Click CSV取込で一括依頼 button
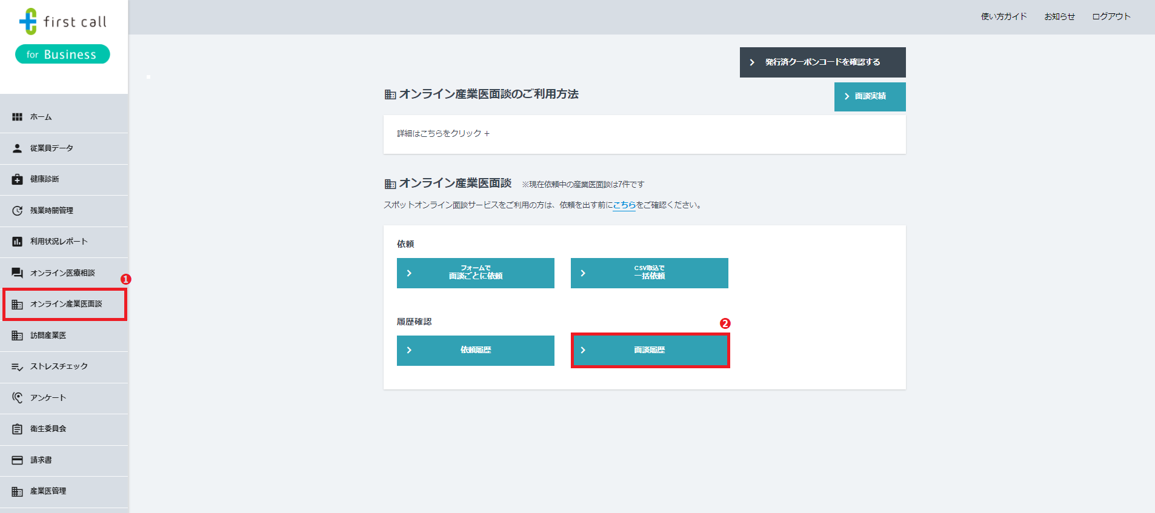The width and height of the screenshot is (1155, 513). [649, 273]
